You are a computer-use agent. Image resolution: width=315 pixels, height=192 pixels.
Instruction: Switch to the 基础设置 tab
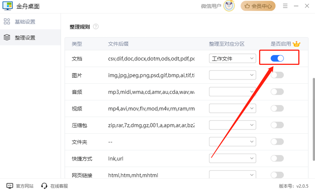tap(30, 22)
